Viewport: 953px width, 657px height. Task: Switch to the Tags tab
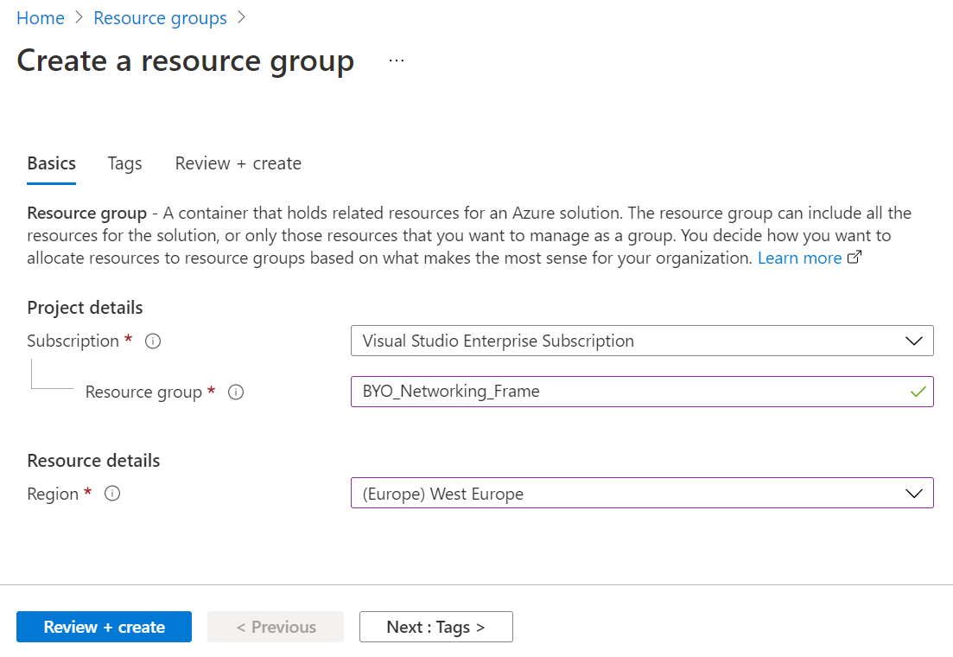124,163
